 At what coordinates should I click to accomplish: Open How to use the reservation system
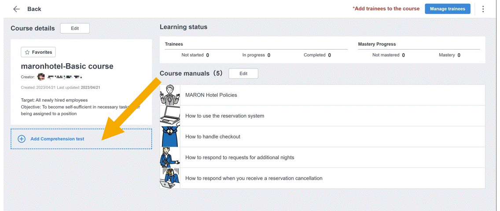point(224,116)
